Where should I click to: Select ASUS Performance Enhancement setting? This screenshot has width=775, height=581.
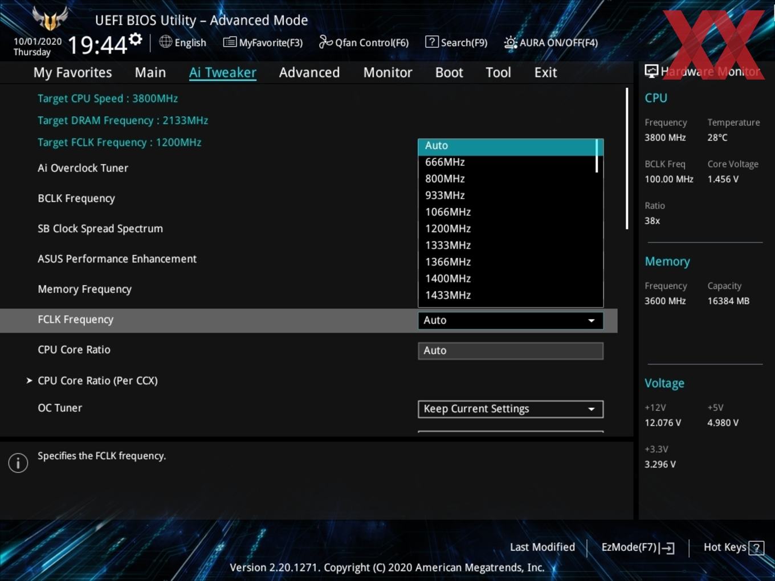[x=117, y=259]
